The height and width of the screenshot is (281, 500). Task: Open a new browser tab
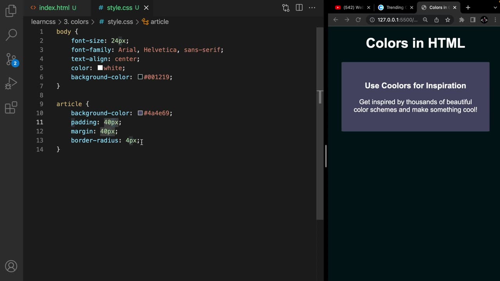pos(468,7)
